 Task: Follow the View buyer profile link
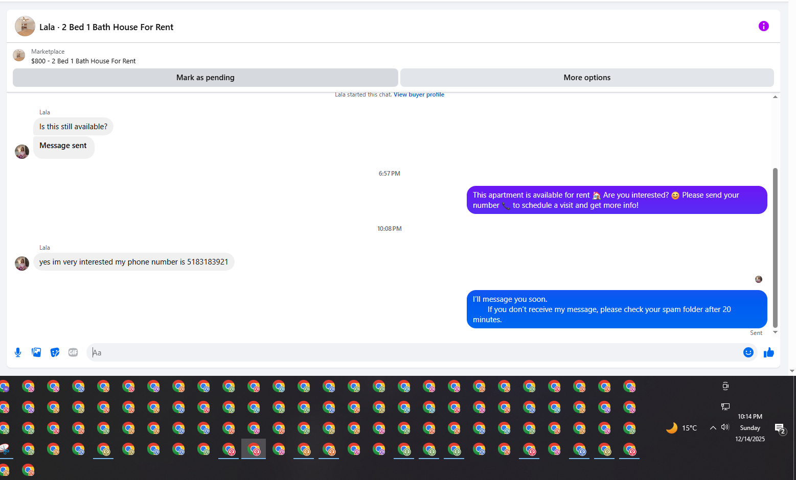(419, 94)
